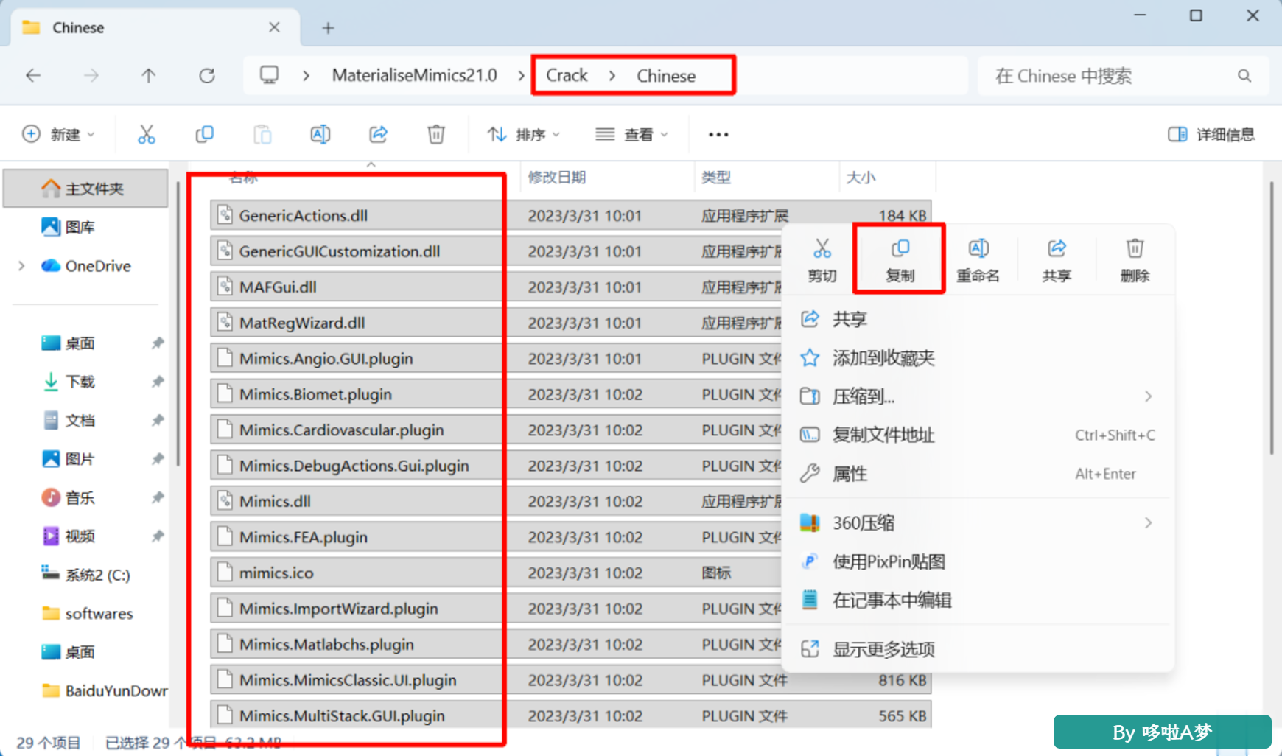Choose 添加到收藏夹 in the context menu
1282x756 pixels.
pos(977,358)
